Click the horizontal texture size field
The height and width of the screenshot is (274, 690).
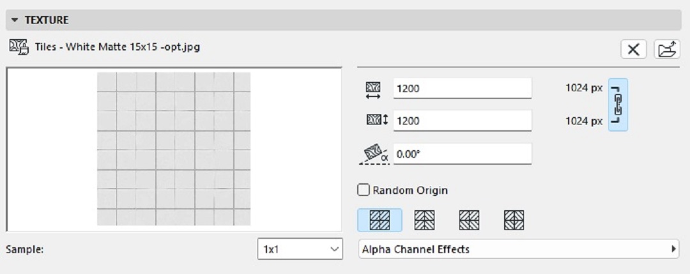462,88
